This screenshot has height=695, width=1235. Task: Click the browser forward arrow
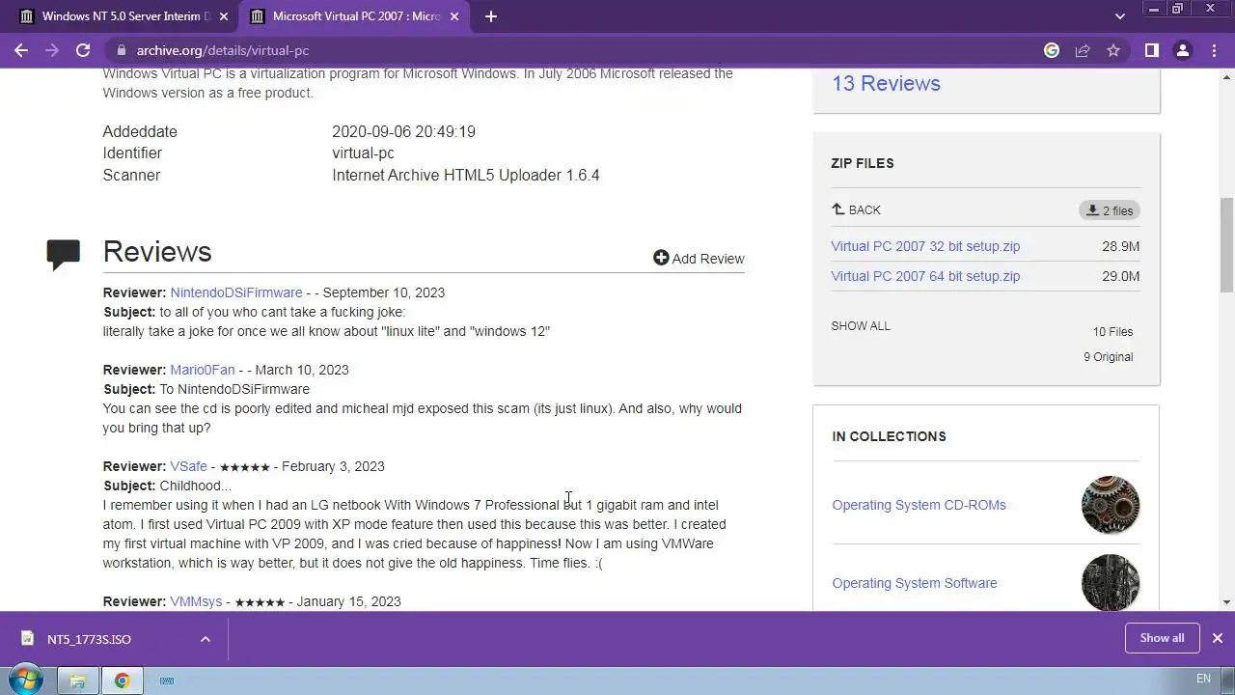[52, 50]
